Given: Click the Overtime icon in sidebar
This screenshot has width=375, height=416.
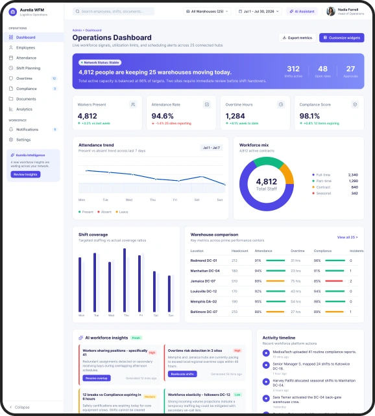Looking at the screenshot, I should tap(11, 78).
